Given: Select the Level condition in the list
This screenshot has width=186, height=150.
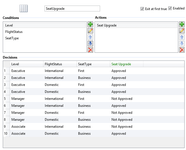Looking at the screenshot, I should coord(45,25).
